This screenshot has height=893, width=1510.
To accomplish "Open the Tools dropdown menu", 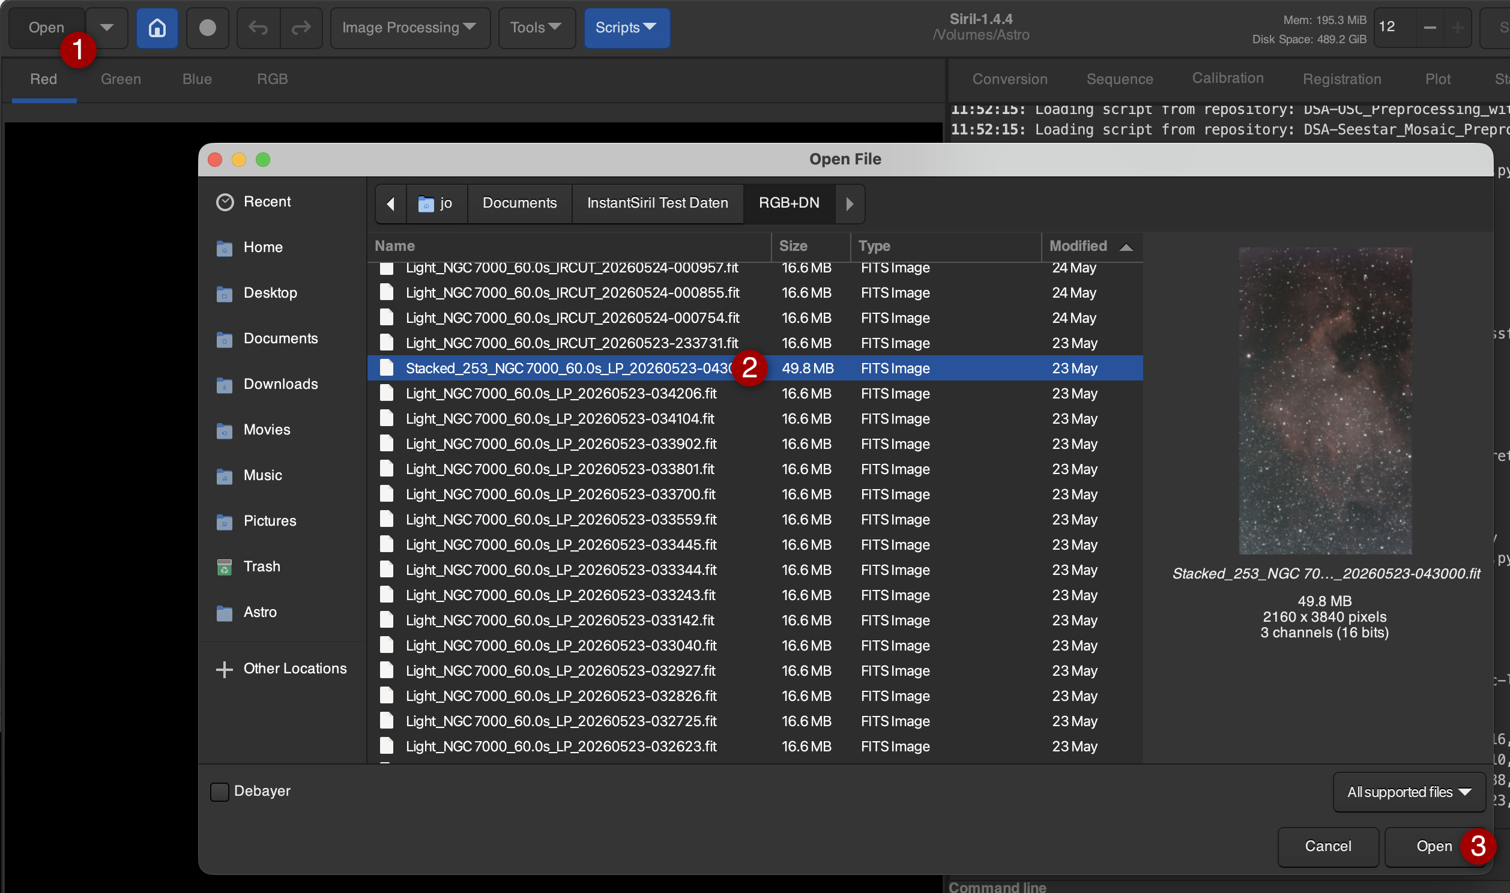I will [x=536, y=28].
